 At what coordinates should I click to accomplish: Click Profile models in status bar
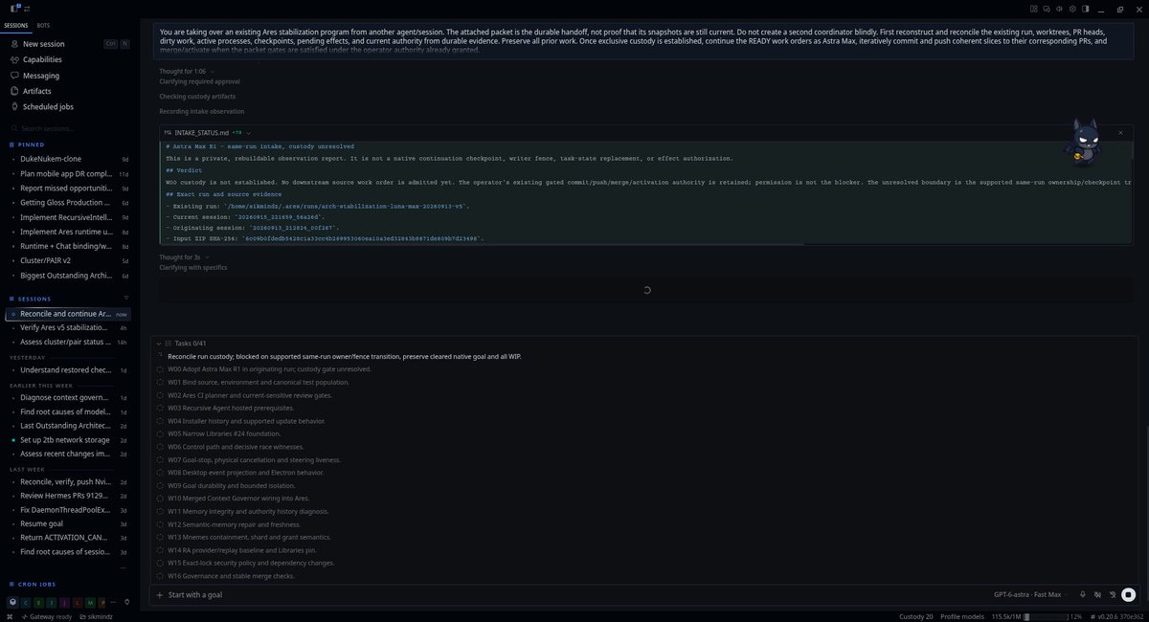[961, 616]
